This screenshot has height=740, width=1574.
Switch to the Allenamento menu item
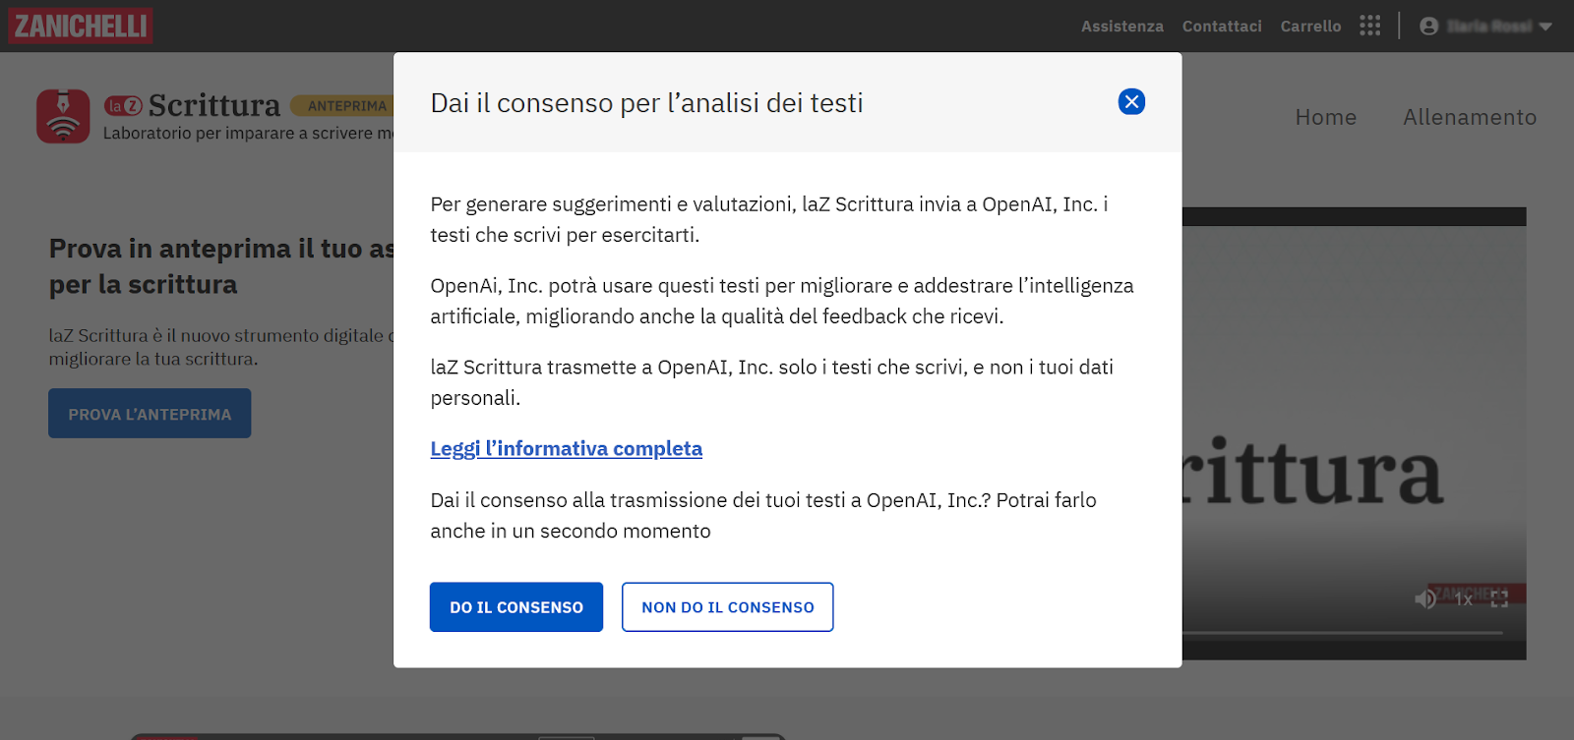point(1470,117)
